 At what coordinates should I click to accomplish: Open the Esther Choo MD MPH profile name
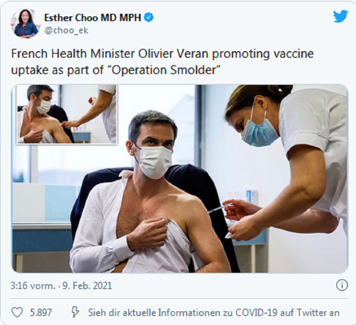(x=93, y=18)
